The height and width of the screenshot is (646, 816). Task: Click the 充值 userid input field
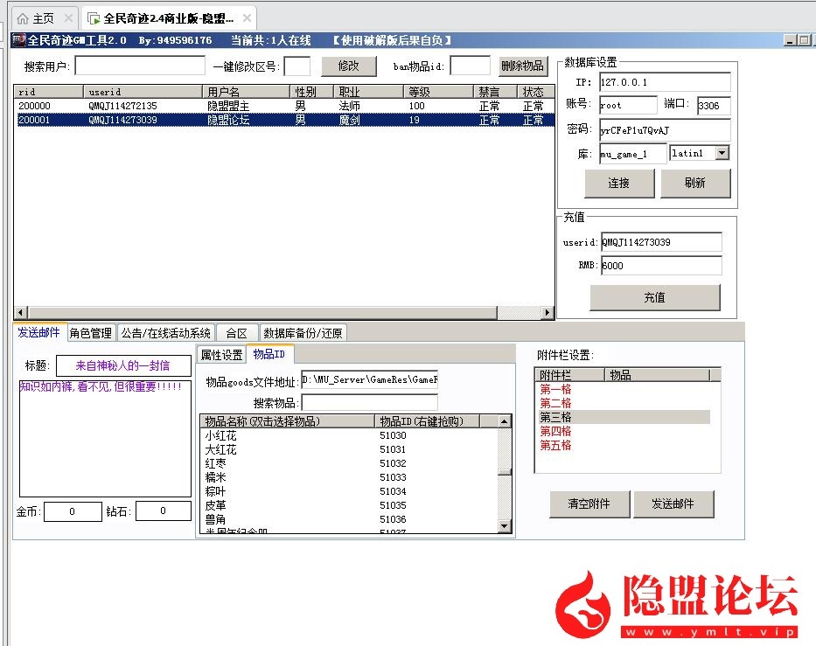point(661,242)
